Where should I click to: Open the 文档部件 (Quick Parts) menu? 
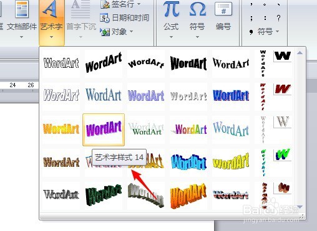22,20
